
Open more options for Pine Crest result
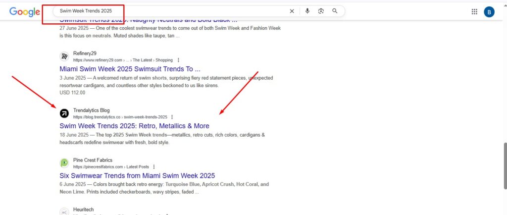pos(154,167)
